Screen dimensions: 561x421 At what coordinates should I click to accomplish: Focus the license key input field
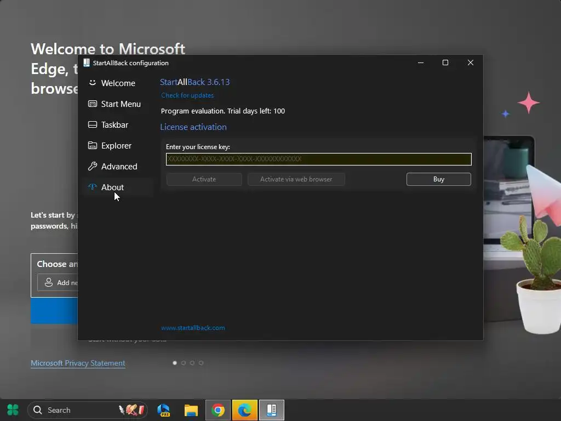coord(318,159)
